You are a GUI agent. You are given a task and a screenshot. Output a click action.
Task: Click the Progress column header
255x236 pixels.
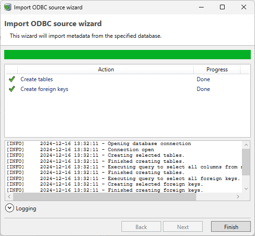click(x=217, y=69)
